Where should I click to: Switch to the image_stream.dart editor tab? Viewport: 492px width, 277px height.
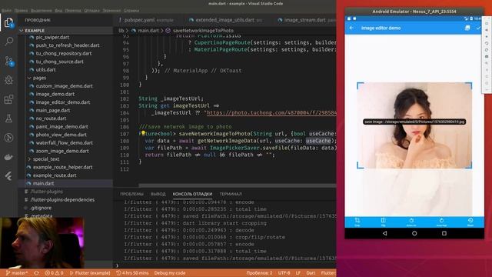(x=306, y=20)
